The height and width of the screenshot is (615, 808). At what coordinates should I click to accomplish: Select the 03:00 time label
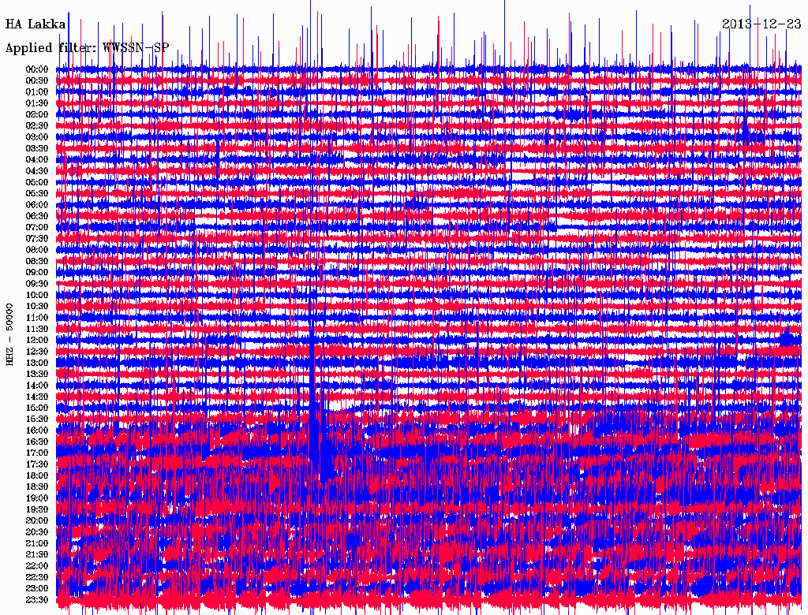(x=37, y=137)
